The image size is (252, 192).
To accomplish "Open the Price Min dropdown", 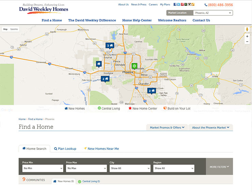I will pyautogui.click(x=43, y=168).
